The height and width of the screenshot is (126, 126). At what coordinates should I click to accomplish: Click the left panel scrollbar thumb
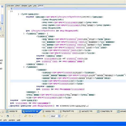2,18
